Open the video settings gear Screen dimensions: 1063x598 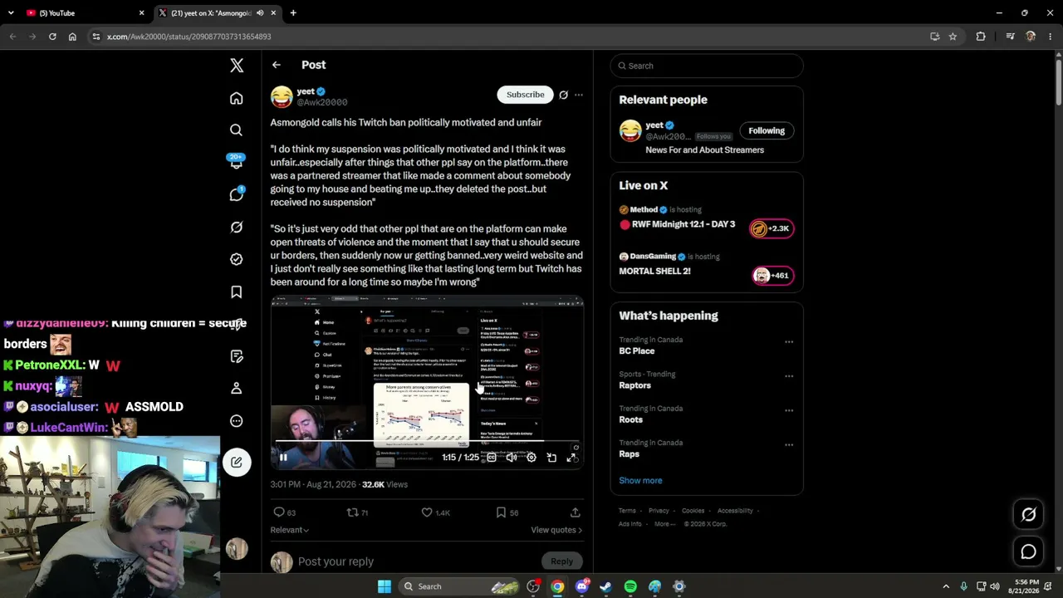531,458
